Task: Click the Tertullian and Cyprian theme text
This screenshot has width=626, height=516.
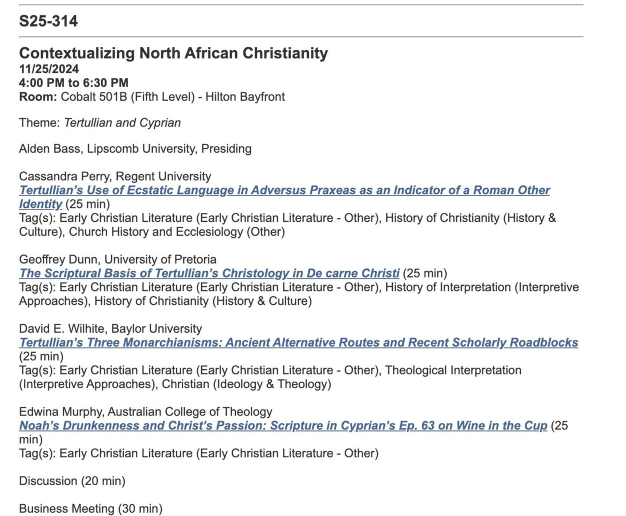Action: (x=122, y=123)
